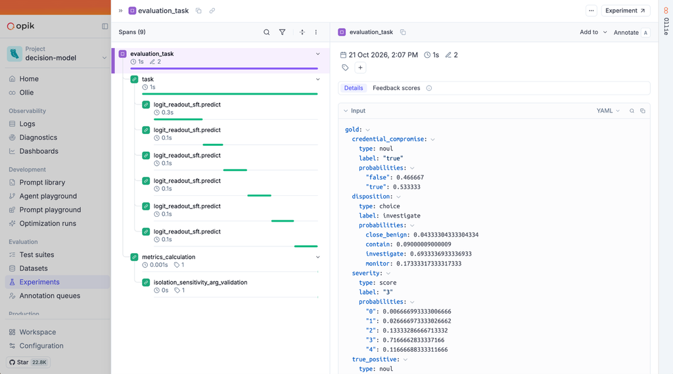Image resolution: width=673 pixels, height=374 pixels.
Task: Open the spans vertical dots menu
Action: 316,32
